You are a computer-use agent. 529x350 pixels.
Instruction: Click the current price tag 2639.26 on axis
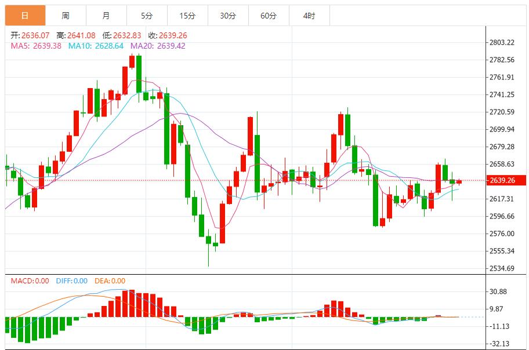(x=502, y=180)
